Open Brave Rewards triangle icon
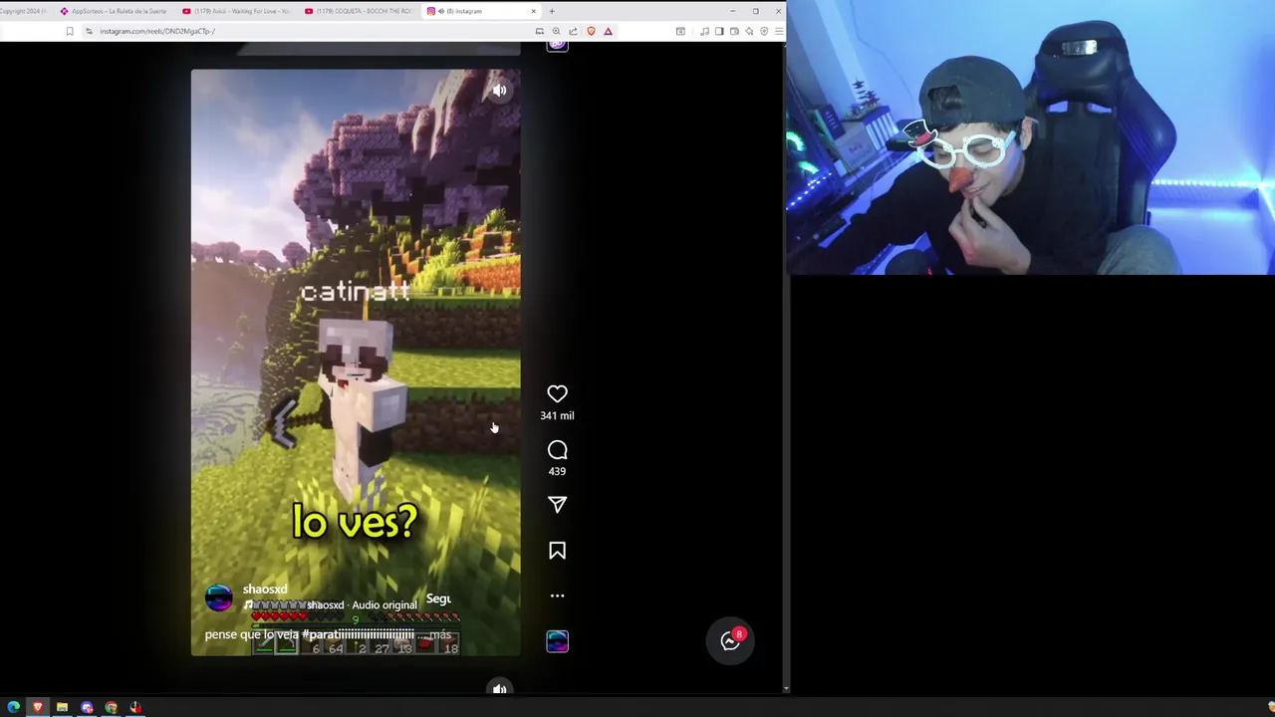1275x717 pixels. click(x=608, y=31)
